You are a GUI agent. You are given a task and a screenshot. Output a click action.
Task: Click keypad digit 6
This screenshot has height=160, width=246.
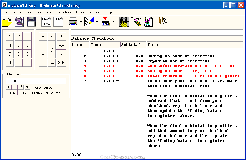pyautogui.click(x=27, y=45)
